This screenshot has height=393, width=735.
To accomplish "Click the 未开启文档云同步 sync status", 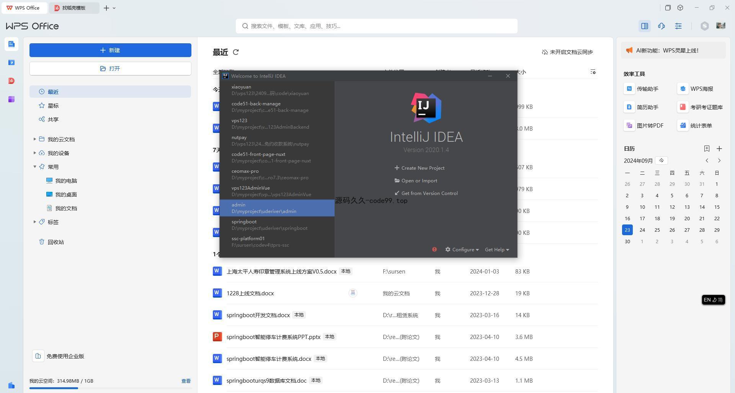I will [x=567, y=52].
